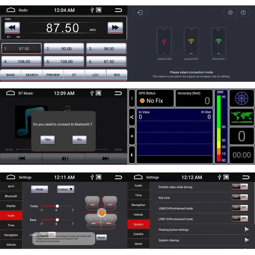255x255 pixels.
Task: Toggle USB1 DVR enhanced mode switch
Action: click(240, 218)
